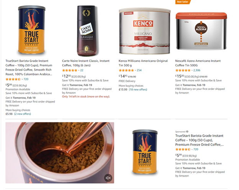Click the Sponsored info icon
This screenshot has height=190, width=239.
click(x=187, y=132)
